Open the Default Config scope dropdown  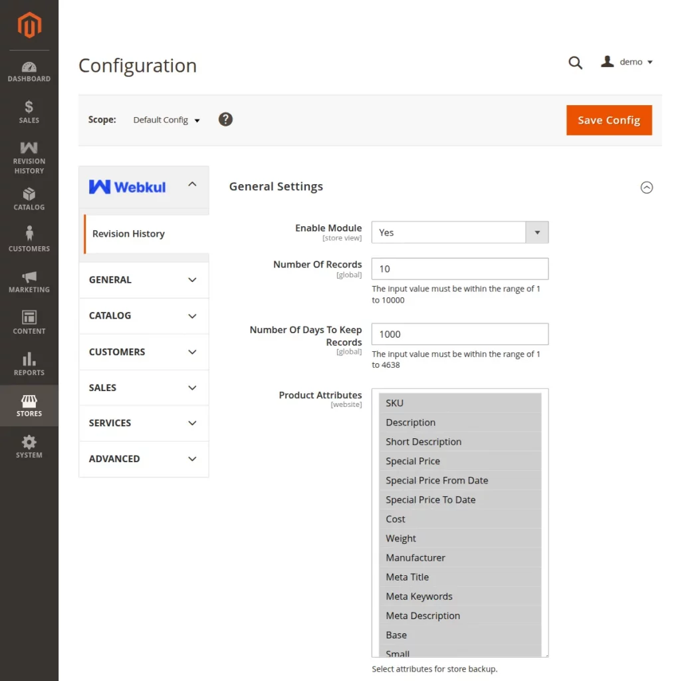pos(166,120)
